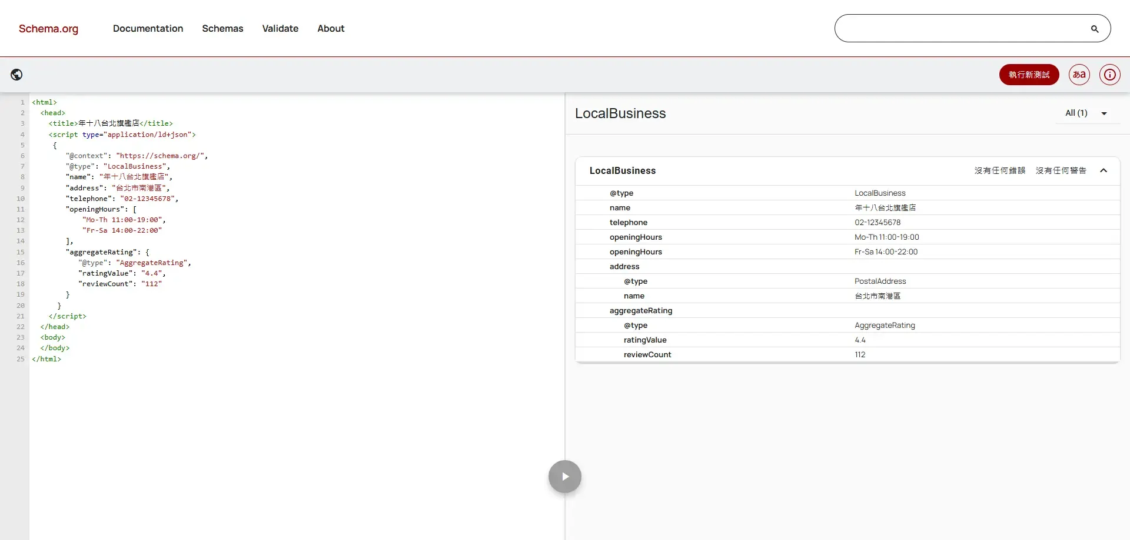Open the Schemas menu item
This screenshot has width=1130, height=540.
tap(222, 28)
